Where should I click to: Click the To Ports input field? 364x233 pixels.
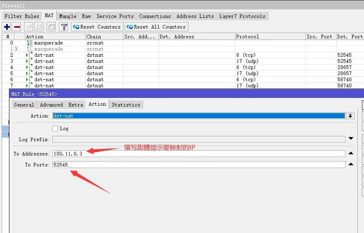coord(199,165)
